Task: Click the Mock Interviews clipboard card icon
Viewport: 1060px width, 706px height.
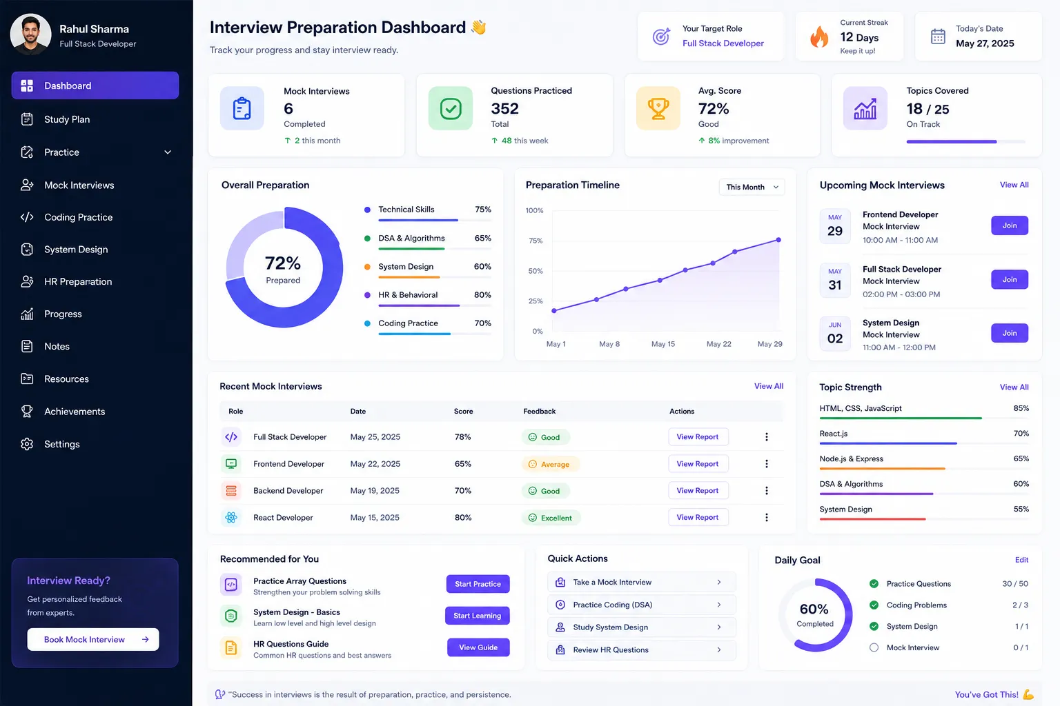Action: click(x=242, y=108)
